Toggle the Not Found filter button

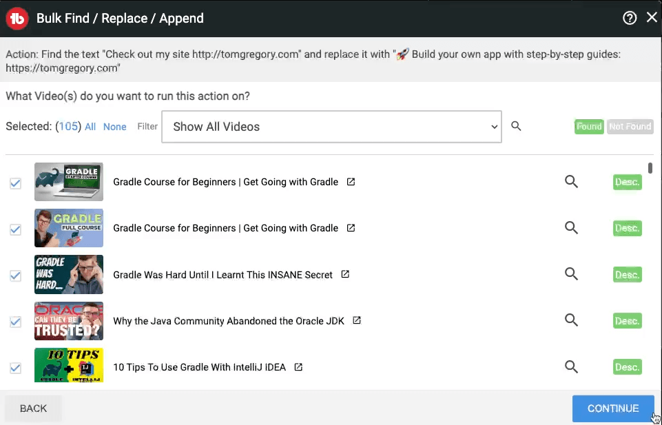click(630, 127)
